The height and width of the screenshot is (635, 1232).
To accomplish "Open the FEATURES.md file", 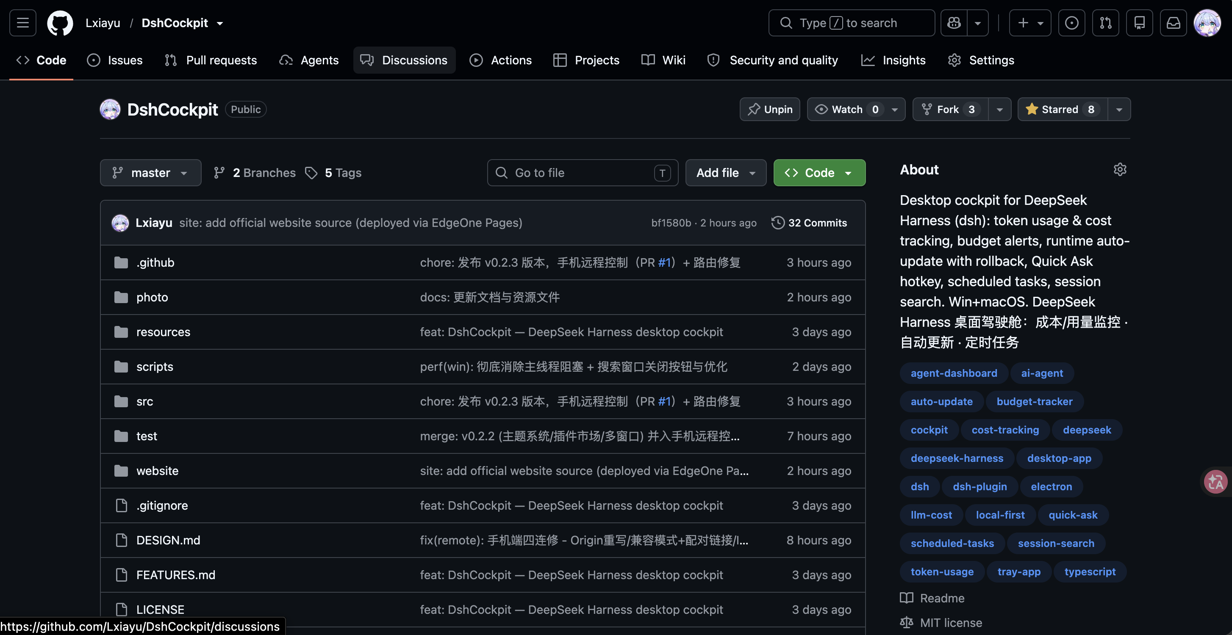I will pyautogui.click(x=175, y=575).
